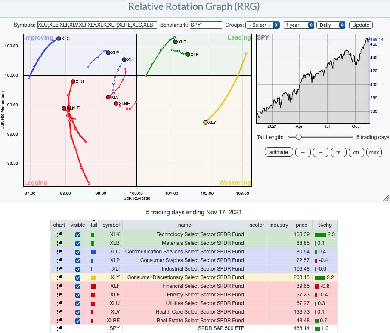Image resolution: width=390 pixels, height=333 pixels.
Task: Click the fit button
Action: pyautogui.click(x=338, y=152)
